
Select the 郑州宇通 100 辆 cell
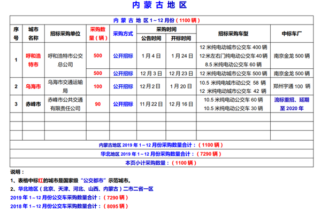pos(292,86)
